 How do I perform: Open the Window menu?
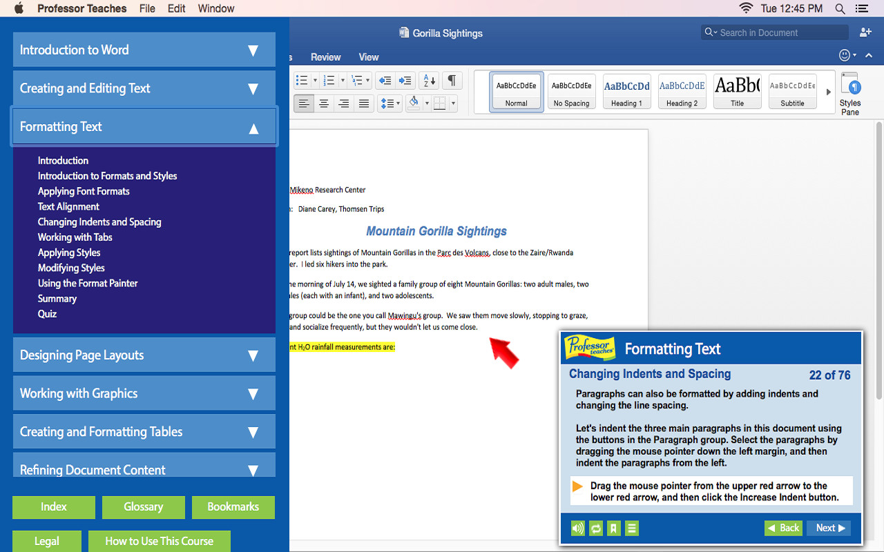click(216, 8)
